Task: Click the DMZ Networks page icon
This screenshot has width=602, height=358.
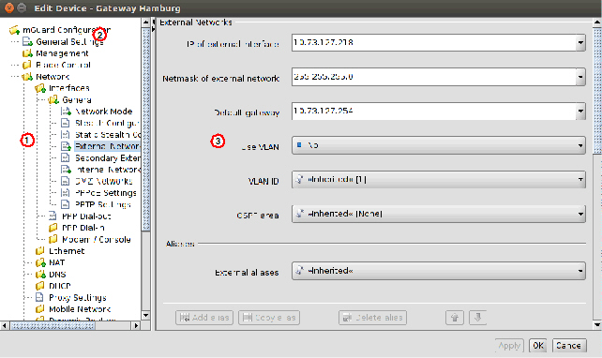Action: (x=66, y=181)
